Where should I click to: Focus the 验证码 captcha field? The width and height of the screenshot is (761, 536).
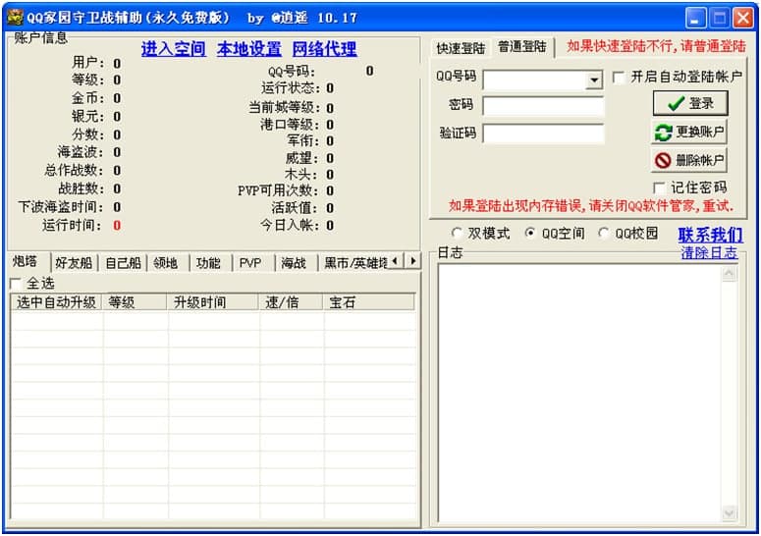pos(544,134)
